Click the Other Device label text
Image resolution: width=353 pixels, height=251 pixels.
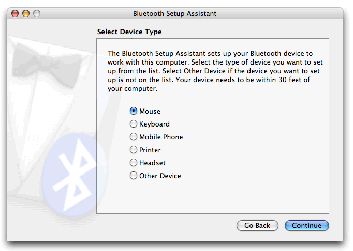[160, 176]
